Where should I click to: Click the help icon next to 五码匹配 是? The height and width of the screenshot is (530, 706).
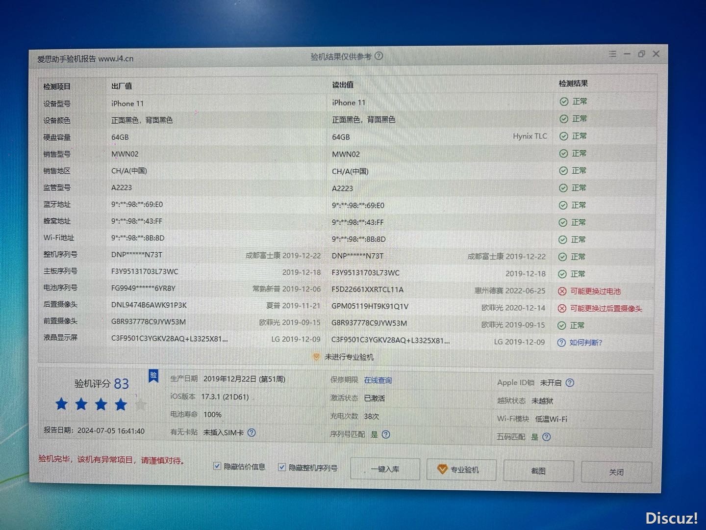pyautogui.click(x=547, y=437)
